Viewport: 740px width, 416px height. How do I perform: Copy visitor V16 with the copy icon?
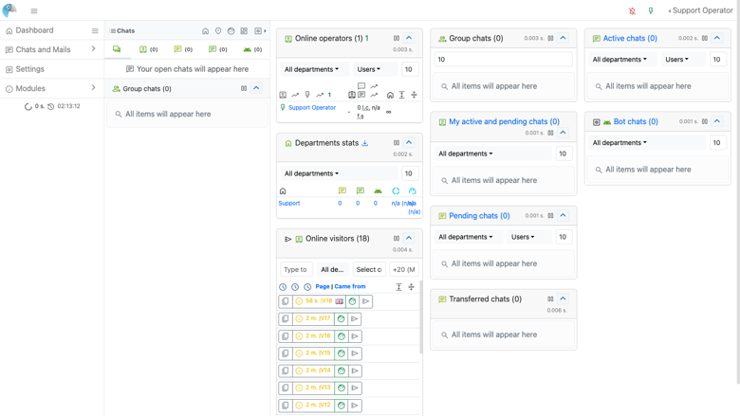point(285,335)
